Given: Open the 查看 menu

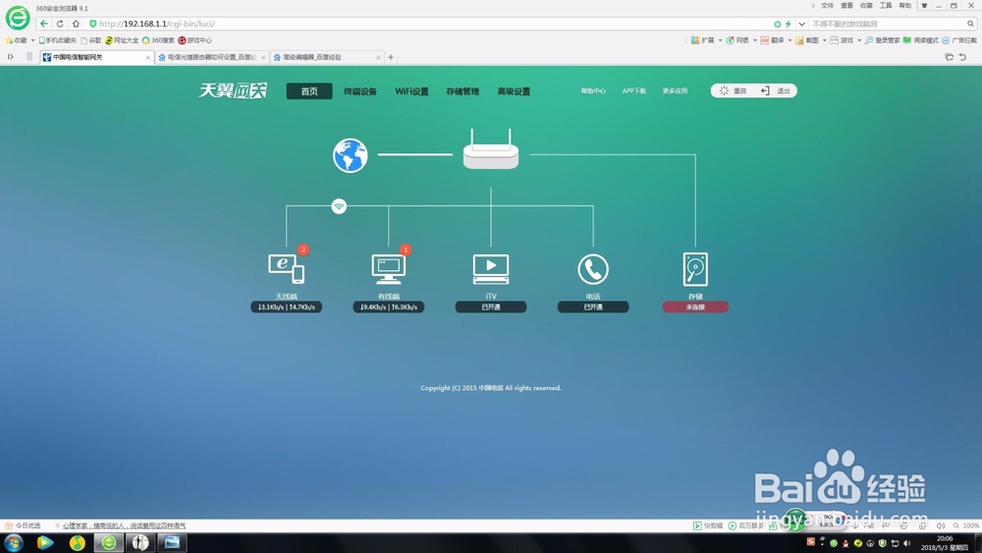Looking at the screenshot, I should pos(846,6).
